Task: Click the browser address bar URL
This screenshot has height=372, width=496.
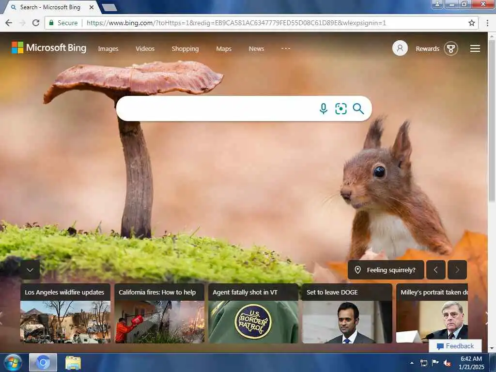Action: pyautogui.click(x=236, y=23)
